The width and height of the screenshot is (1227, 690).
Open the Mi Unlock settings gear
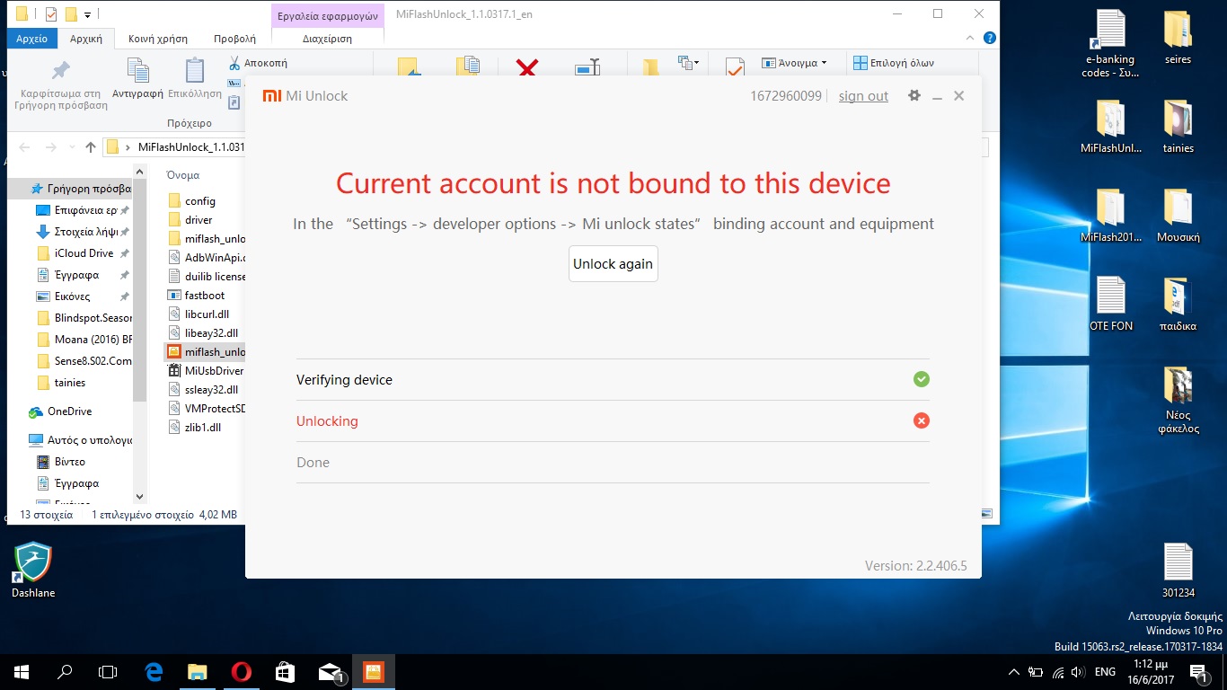point(914,96)
